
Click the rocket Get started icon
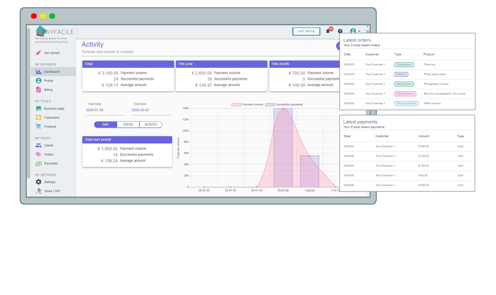click(x=38, y=53)
